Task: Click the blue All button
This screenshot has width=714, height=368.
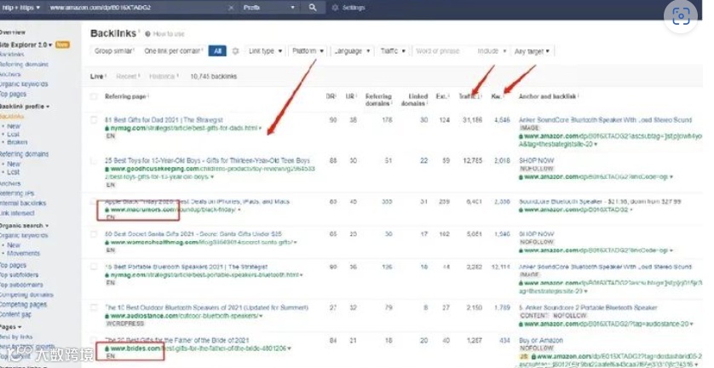Action: click(x=217, y=51)
